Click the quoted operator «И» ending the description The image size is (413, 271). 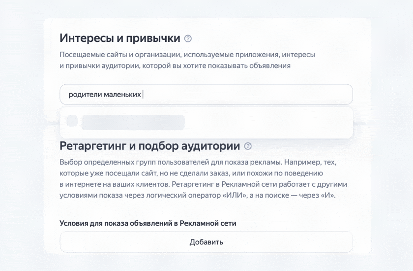pos(330,195)
